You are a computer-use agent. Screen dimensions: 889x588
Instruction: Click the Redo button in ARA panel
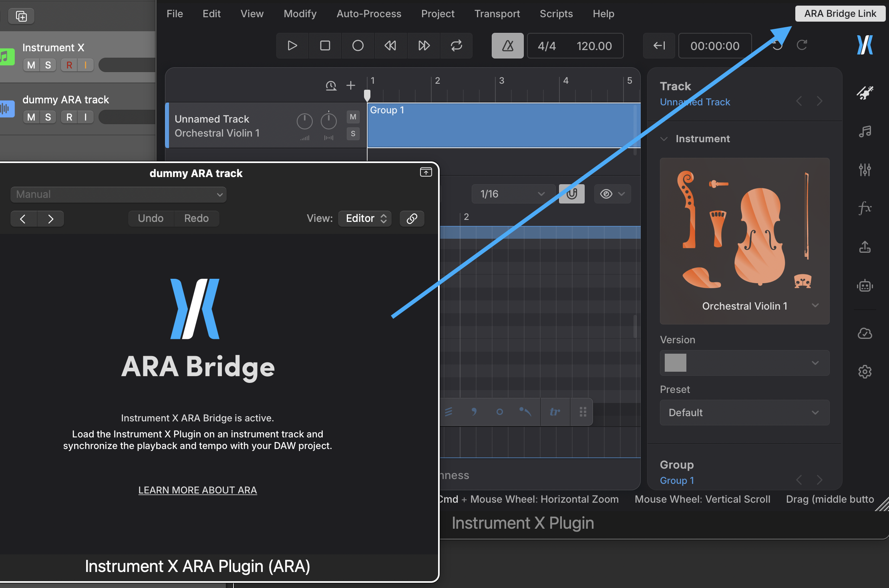(196, 218)
